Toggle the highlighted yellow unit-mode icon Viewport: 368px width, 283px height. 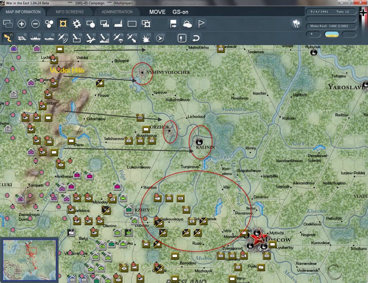63,24
